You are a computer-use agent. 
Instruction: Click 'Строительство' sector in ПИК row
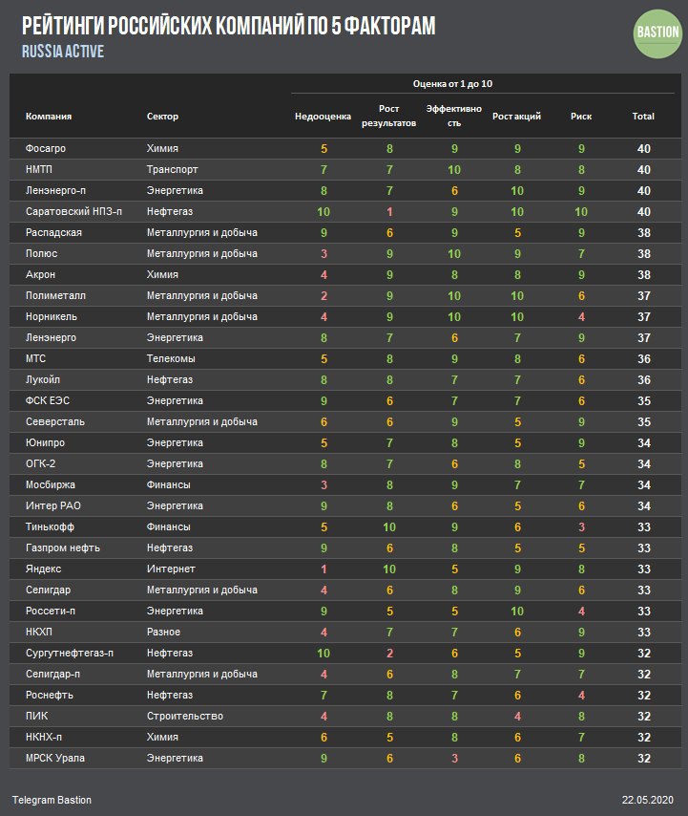[x=185, y=716]
